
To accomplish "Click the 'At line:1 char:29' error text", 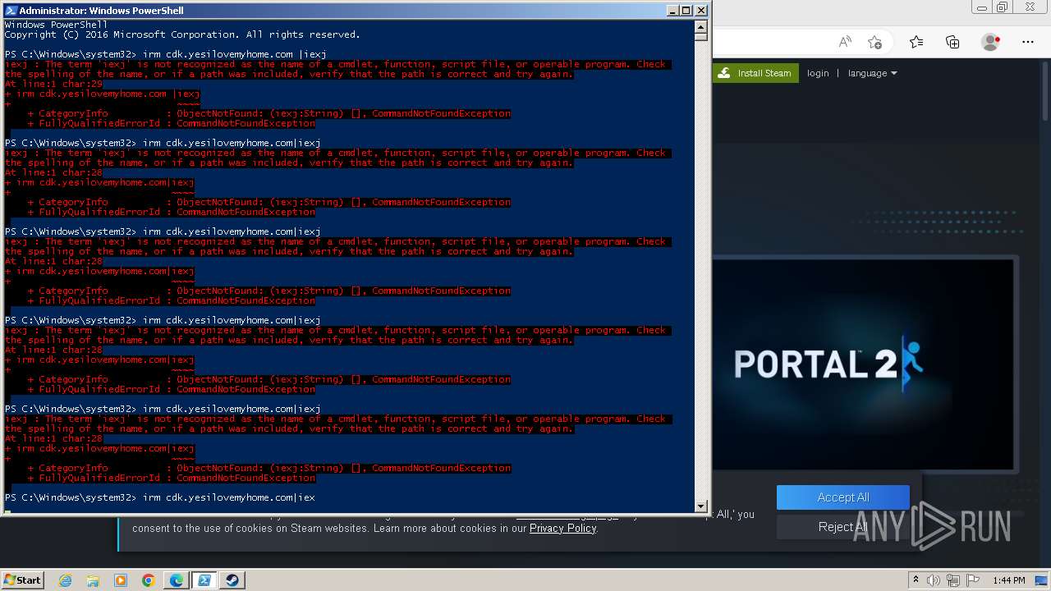I will tap(53, 84).
